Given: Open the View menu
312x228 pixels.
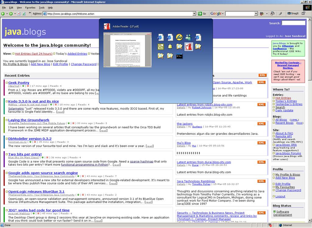Looking at the screenshot, I should [19, 8].
